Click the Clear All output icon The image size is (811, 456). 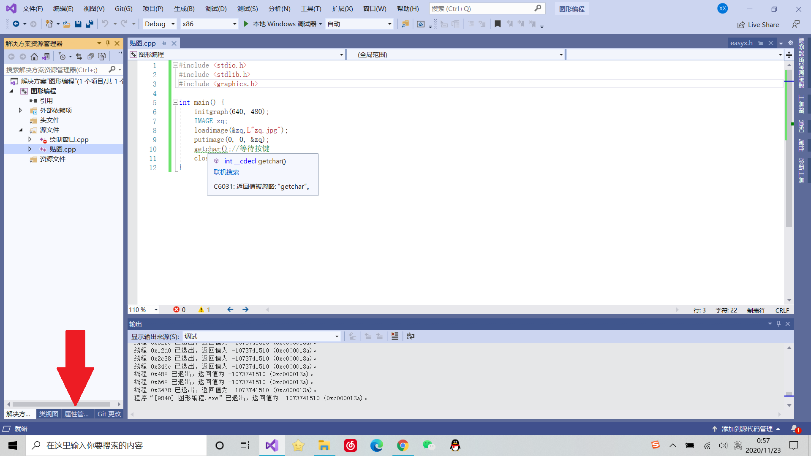coord(395,336)
